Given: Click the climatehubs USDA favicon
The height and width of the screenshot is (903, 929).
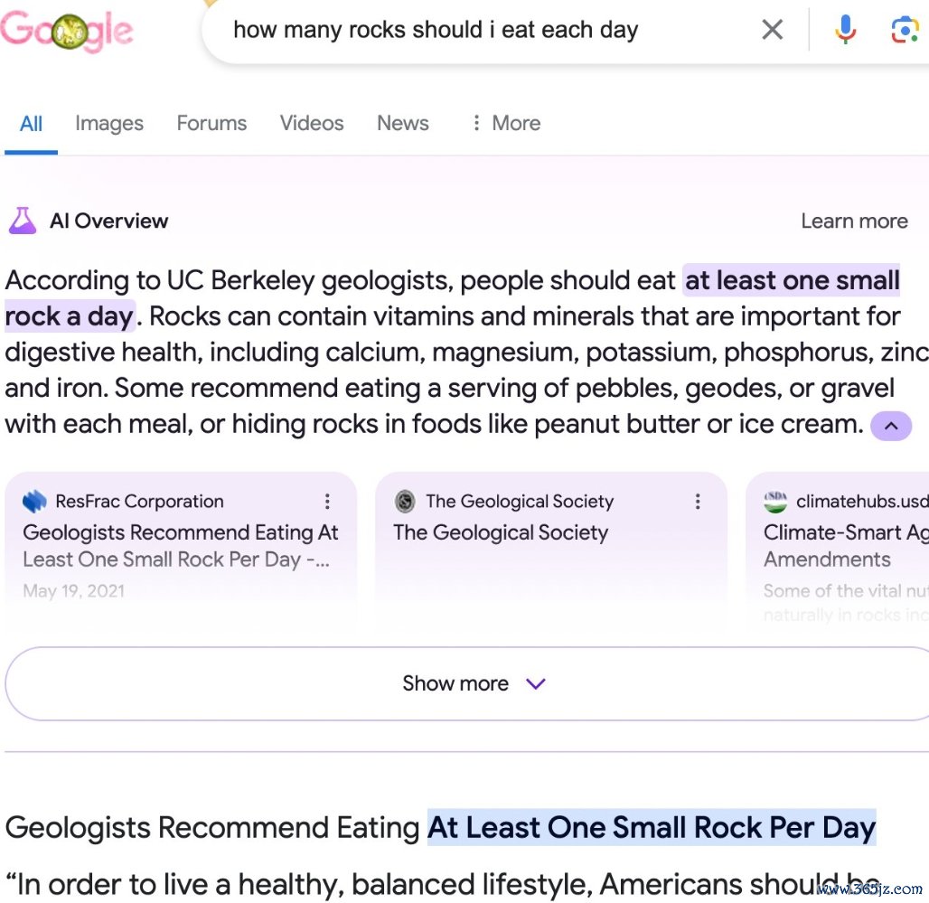Looking at the screenshot, I should [x=775, y=502].
